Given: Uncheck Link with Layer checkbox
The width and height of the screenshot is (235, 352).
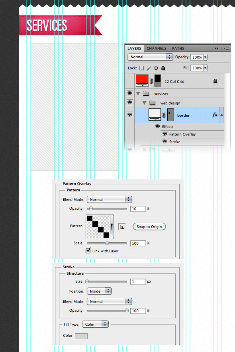Looking at the screenshot, I should tap(88, 250).
